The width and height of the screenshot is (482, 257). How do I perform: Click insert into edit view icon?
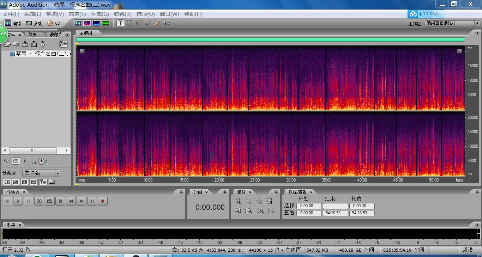point(25,44)
